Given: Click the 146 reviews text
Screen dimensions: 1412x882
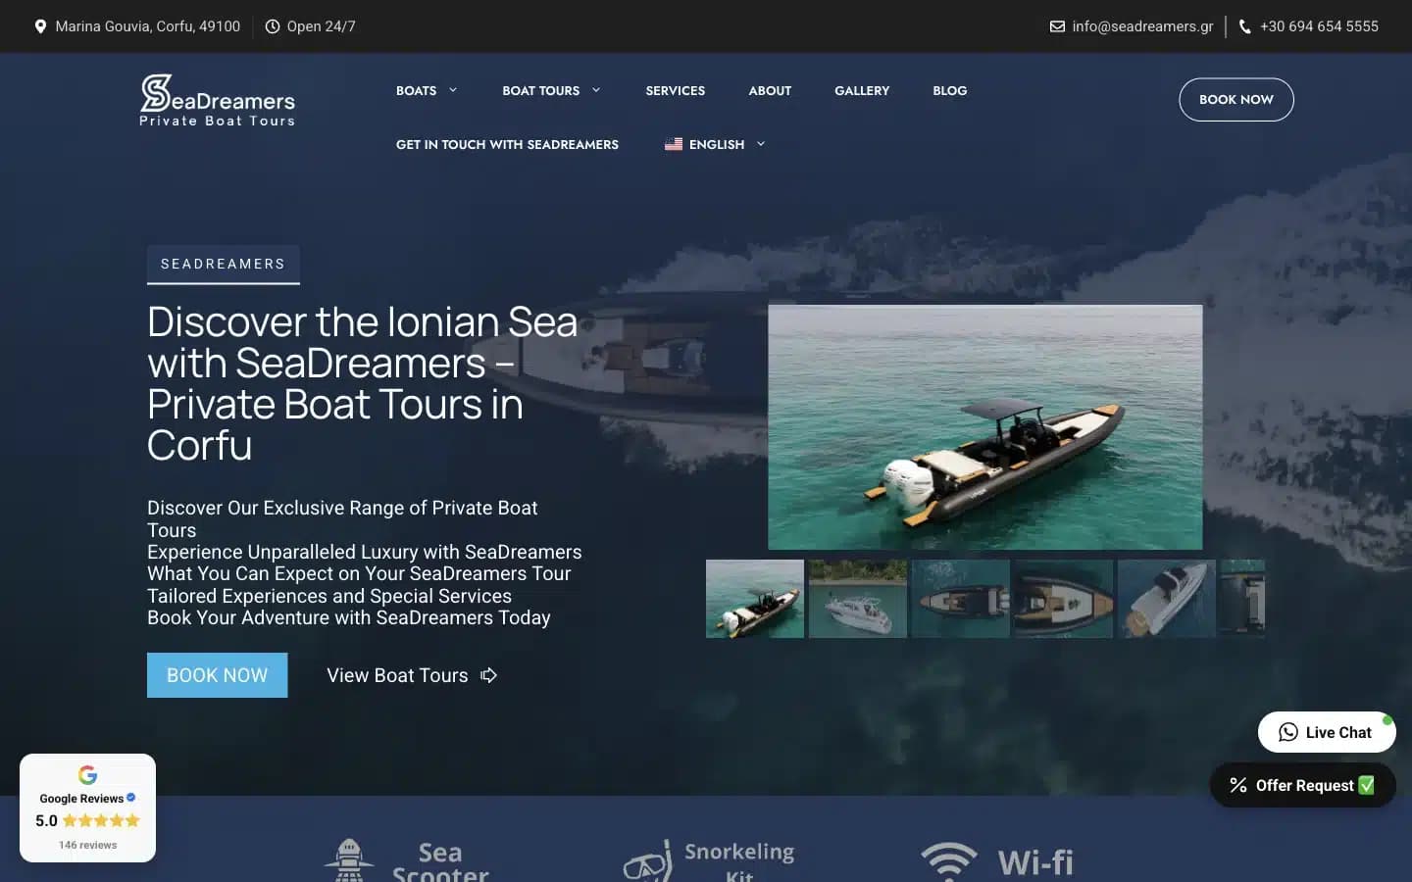Looking at the screenshot, I should pyautogui.click(x=87, y=845).
